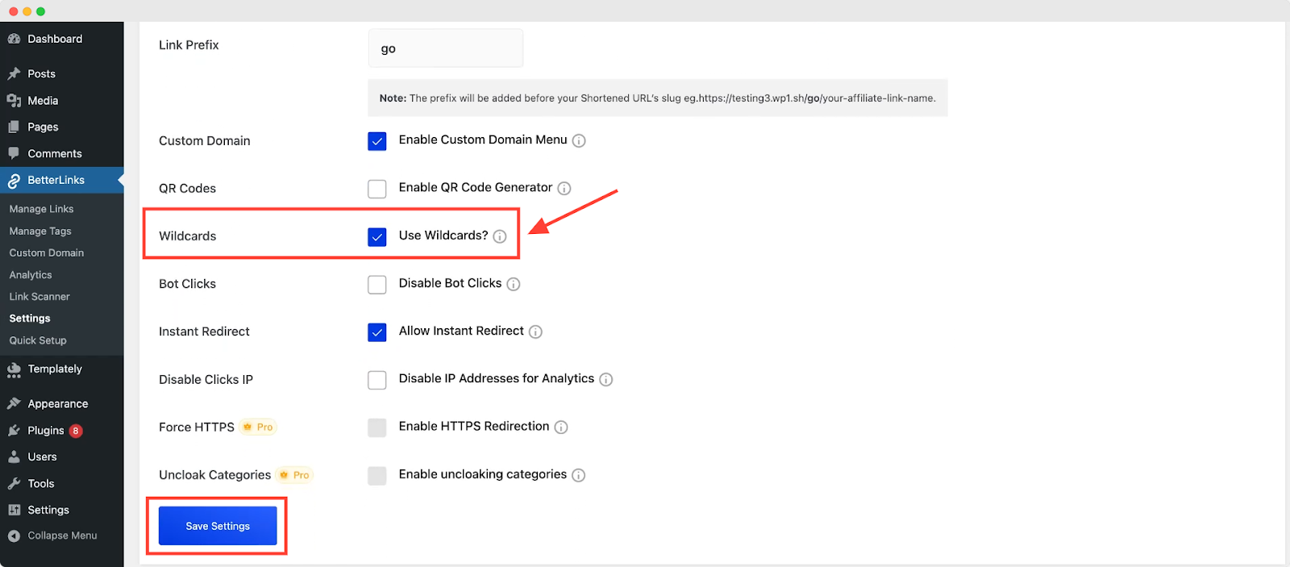Uncheck the Use Wildcards? checkbox

pyautogui.click(x=377, y=236)
